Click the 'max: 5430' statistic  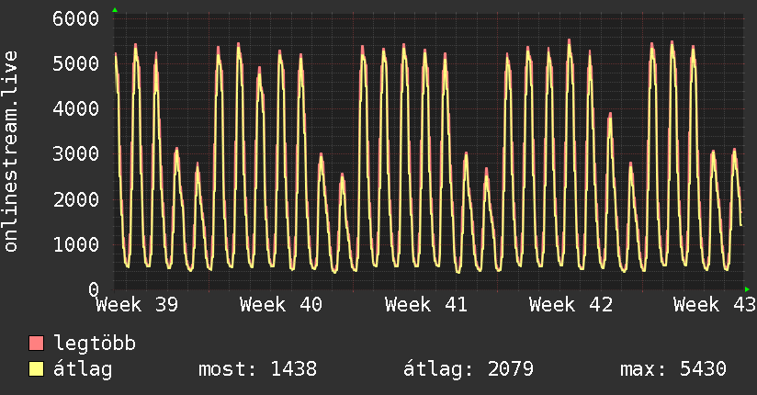click(673, 369)
